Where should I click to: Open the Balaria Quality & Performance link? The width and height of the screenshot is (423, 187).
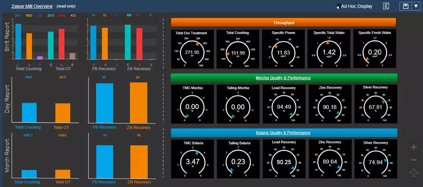(283, 133)
